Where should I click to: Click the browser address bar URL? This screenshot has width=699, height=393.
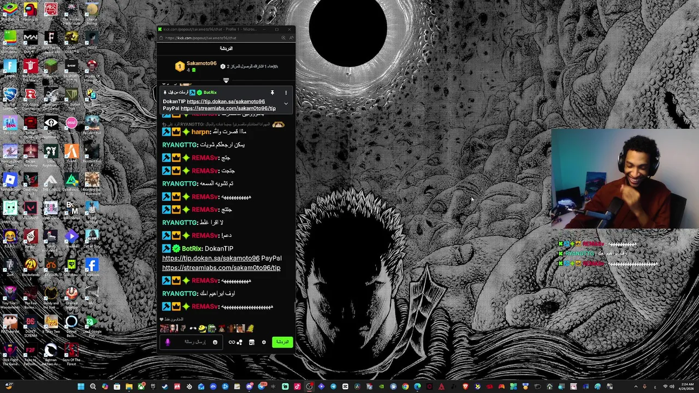pyautogui.click(x=200, y=38)
